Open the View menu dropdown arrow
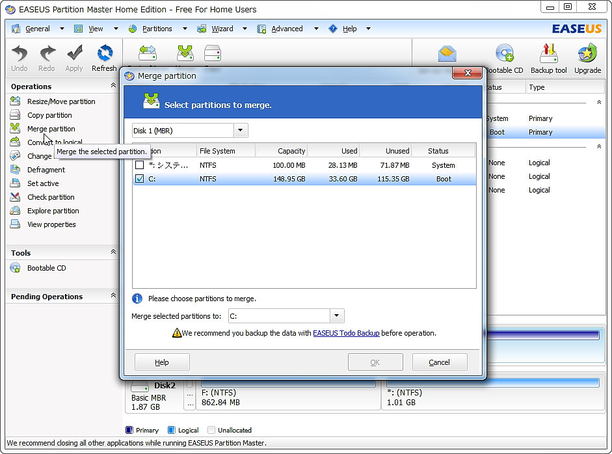The width and height of the screenshot is (612, 454). pyautogui.click(x=116, y=29)
